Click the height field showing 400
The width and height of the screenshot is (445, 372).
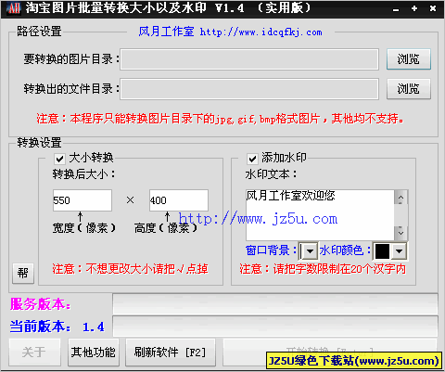pos(179,200)
